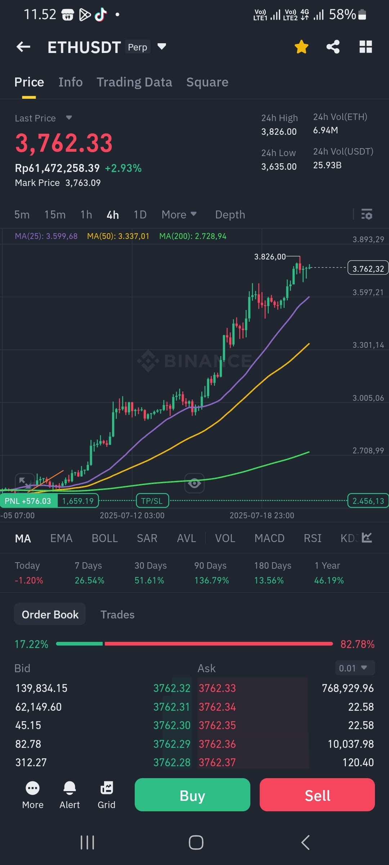Screen dimensions: 389x865
Task: Open the Depth chart view
Action: coord(230,215)
